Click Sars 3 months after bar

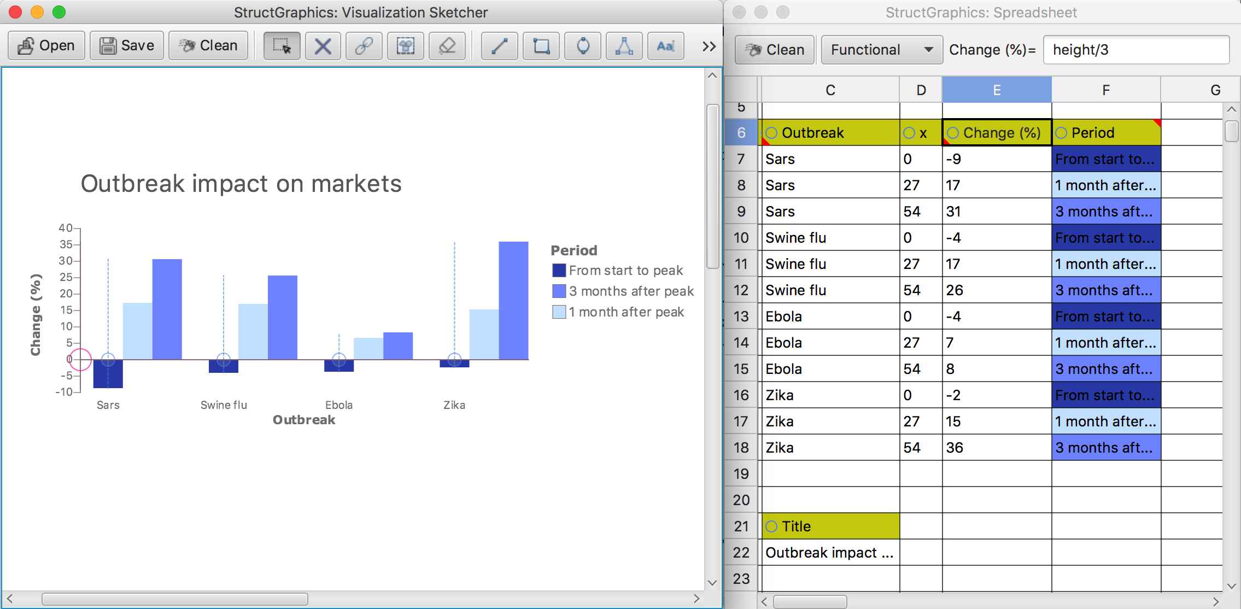[167, 309]
